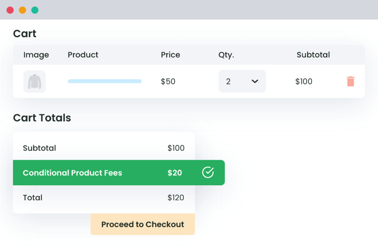Click the yellow traffic light dot
Viewport: 378px width, 248px height.
(22, 10)
